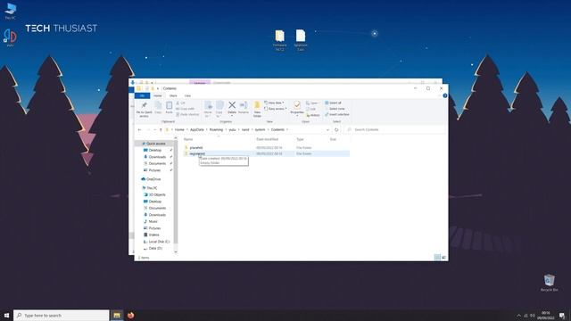The height and width of the screenshot is (321, 571).
Task: Open the Explorer help question-mark icon
Action: tap(444, 95)
